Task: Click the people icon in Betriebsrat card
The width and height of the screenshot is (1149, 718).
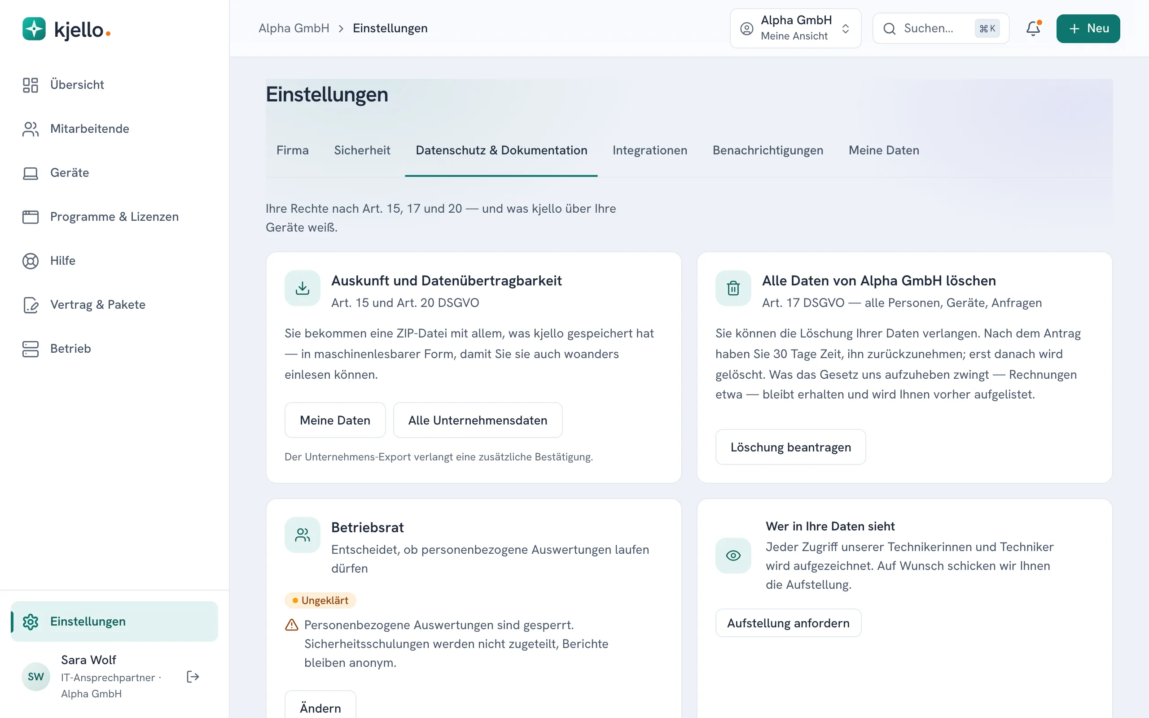Action: pyautogui.click(x=303, y=535)
